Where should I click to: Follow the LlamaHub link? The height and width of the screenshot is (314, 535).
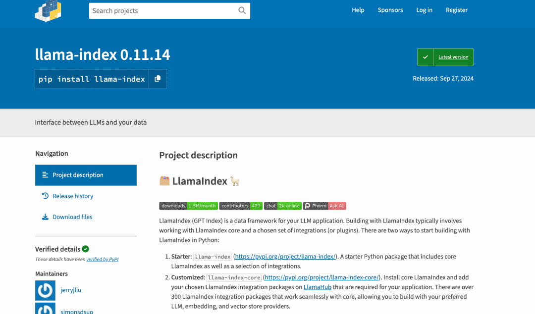[x=317, y=287]
